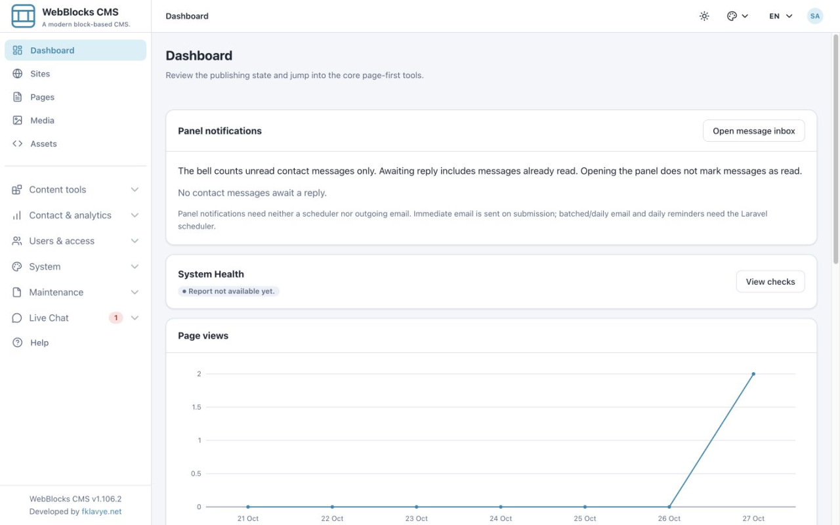The height and width of the screenshot is (525, 840).
Task: Select Pages in the sidebar menu
Action: 75,97
